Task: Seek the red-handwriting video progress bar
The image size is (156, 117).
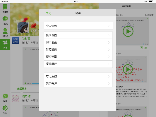Action: (129, 81)
